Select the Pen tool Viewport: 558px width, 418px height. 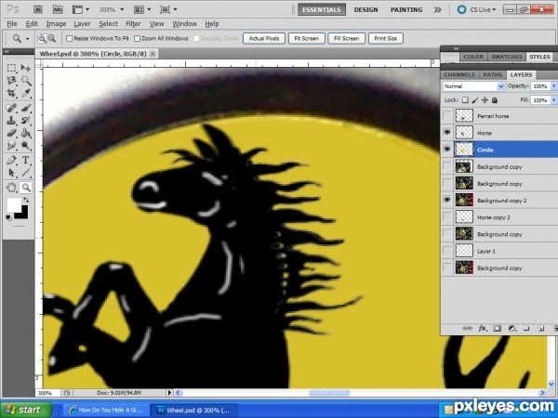12,161
